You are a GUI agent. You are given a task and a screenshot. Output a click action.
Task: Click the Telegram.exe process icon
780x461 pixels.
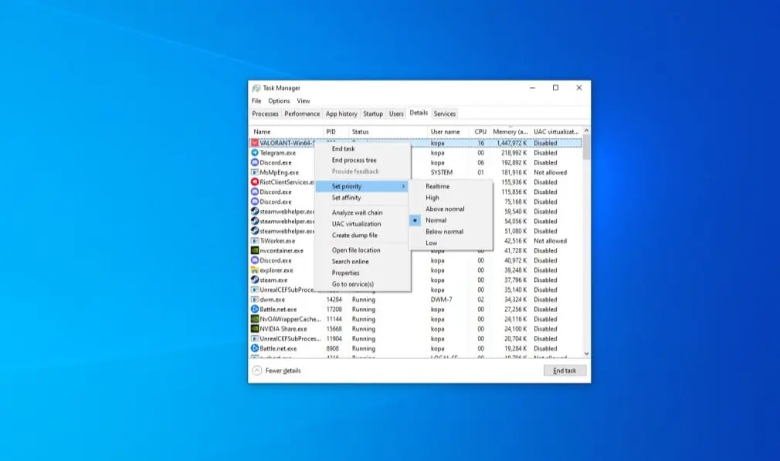click(x=255, y=153)
